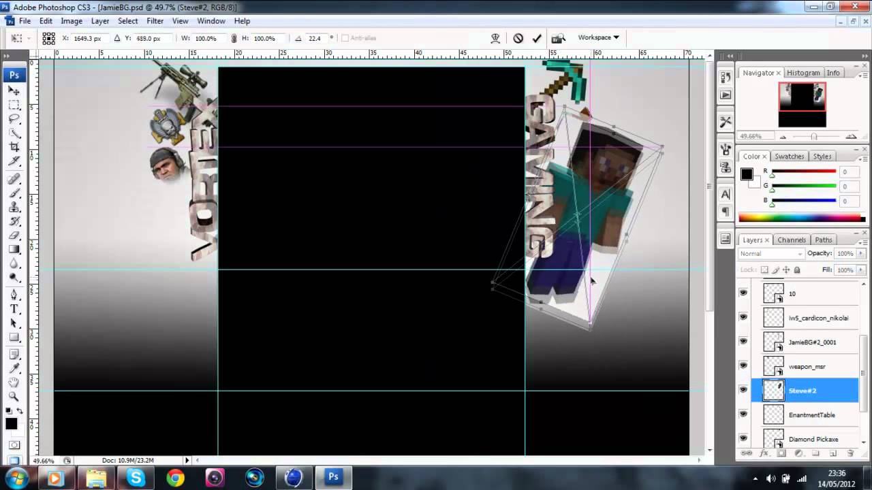Select the Pen tool
Viewport: 872px width, 490px height.
14,295
